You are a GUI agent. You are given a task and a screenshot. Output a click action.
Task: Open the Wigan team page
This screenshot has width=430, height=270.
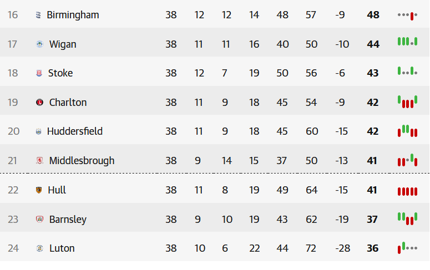pyautogui.click(x=63, y=44)
